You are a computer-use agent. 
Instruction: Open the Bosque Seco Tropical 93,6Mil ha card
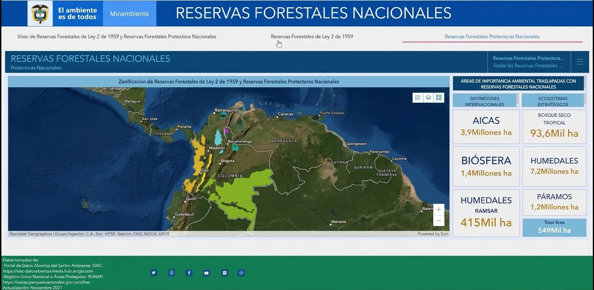coord(554,127)
